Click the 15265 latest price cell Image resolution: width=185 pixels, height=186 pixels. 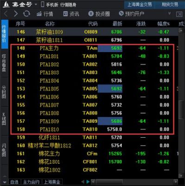pos(115,153)
